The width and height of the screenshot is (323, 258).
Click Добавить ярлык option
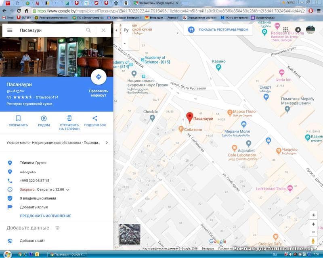tap(34, 207)
